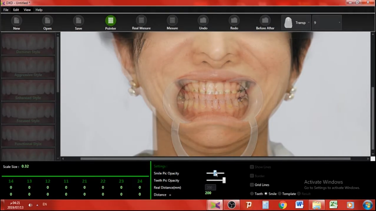Open the Help menu
The height and width of the screenshot is (211, 376).
tap(39, 10)
